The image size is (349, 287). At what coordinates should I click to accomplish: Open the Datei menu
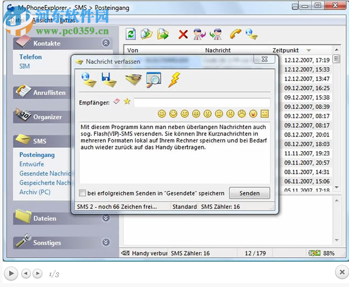pyautogui.click(x=17, y=20)
